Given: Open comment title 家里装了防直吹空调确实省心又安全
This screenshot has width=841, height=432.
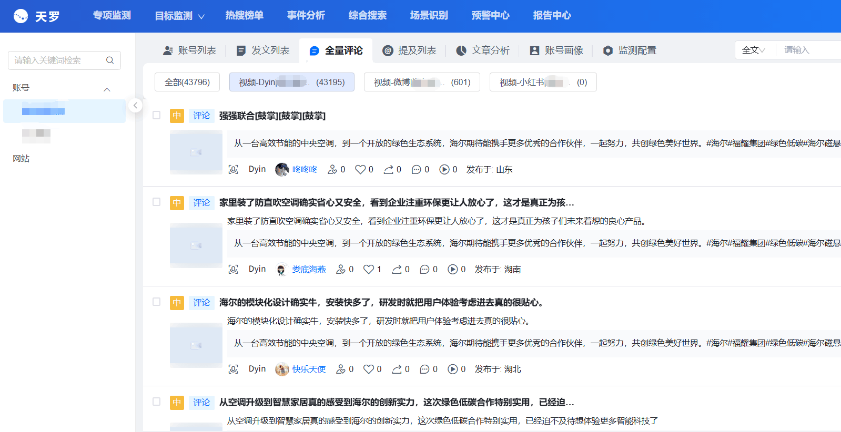Looking at the screenshot, I should coord(397,202).
